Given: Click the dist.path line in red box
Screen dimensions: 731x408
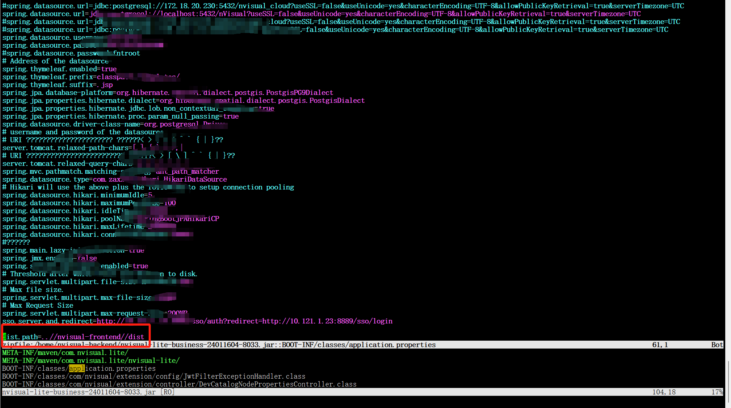Looking at the screenshot, I should click(x=73, y=337).
